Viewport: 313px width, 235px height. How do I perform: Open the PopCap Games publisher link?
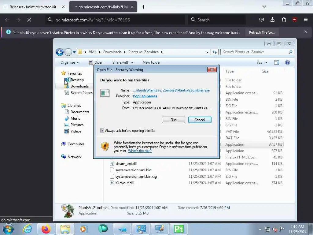click(x=145, y=96)
